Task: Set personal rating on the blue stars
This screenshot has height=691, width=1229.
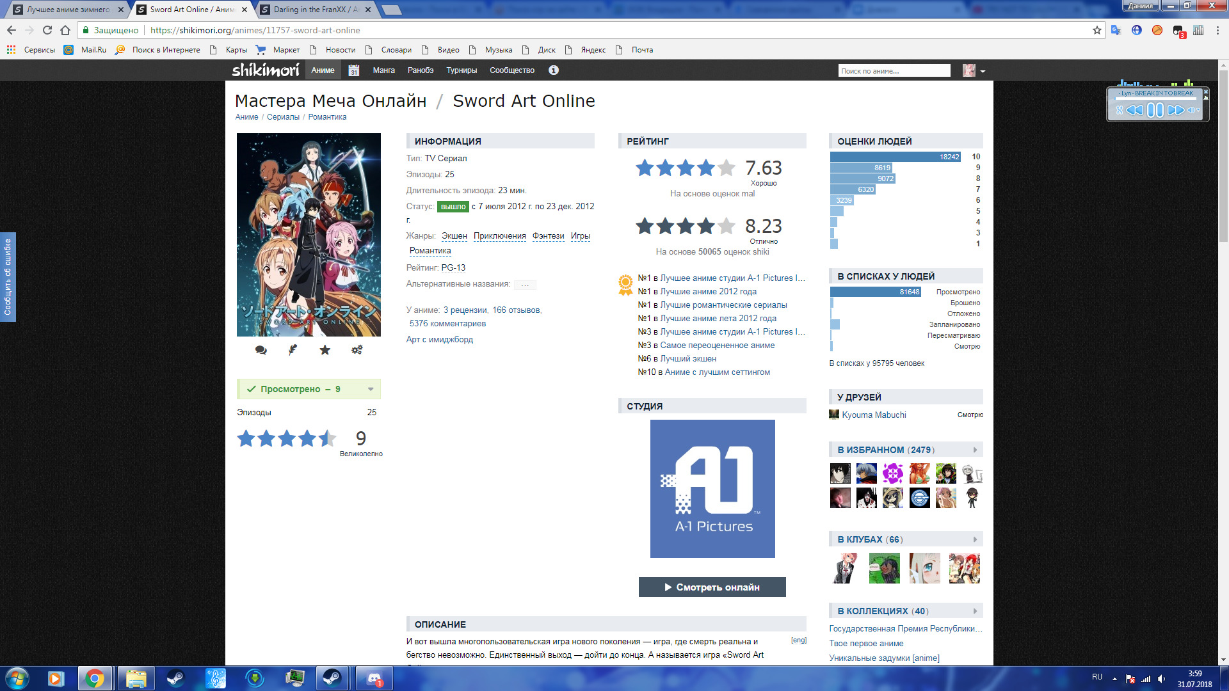Action: (x=286, y=438)
